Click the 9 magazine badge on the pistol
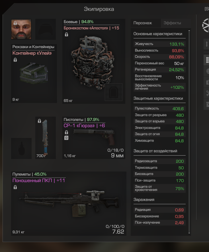 tap(66, 138)
